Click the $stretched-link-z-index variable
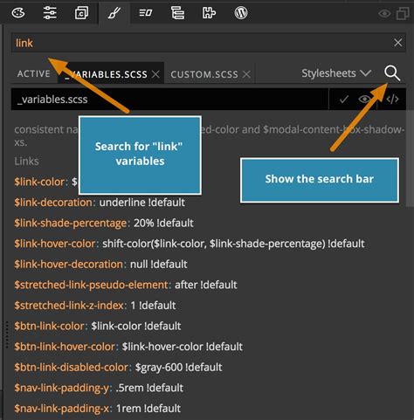 tap(69, 306)
